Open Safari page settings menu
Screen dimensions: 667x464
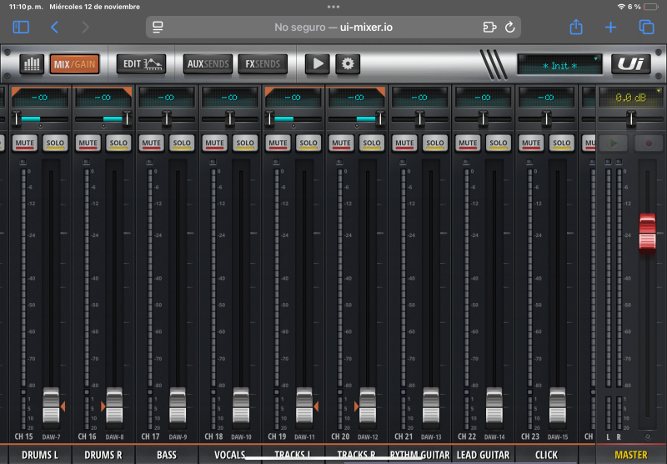(x=158, y=28)
